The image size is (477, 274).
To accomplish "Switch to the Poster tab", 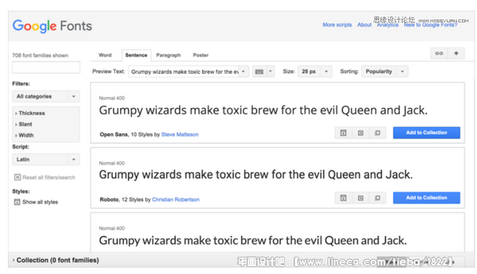I will [x=200, y=55].
